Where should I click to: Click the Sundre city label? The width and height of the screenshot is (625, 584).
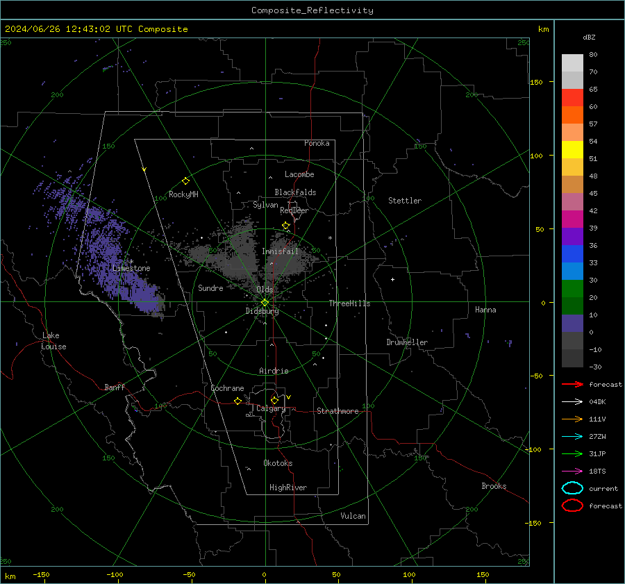click(x=210, y=287)
